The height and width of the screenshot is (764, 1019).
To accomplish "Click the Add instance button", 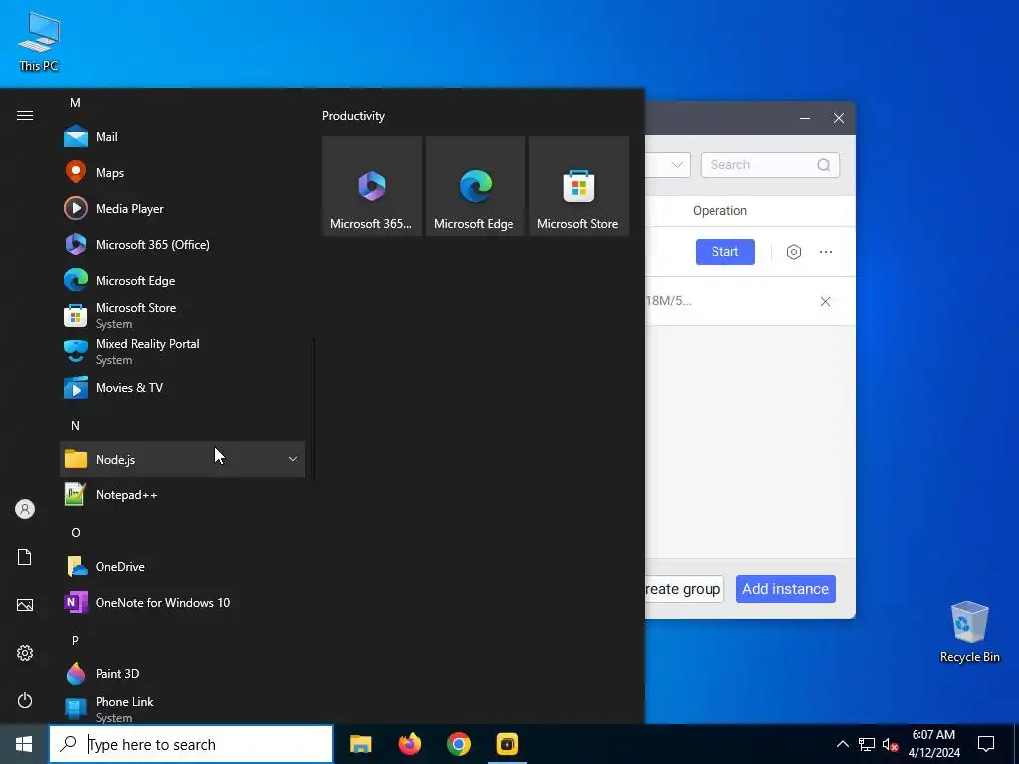I will click(786, 589).
